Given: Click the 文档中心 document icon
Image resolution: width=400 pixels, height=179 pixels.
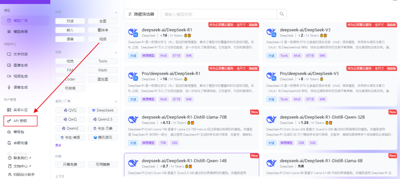Looking at the screenshot, I should pos(10,166).
